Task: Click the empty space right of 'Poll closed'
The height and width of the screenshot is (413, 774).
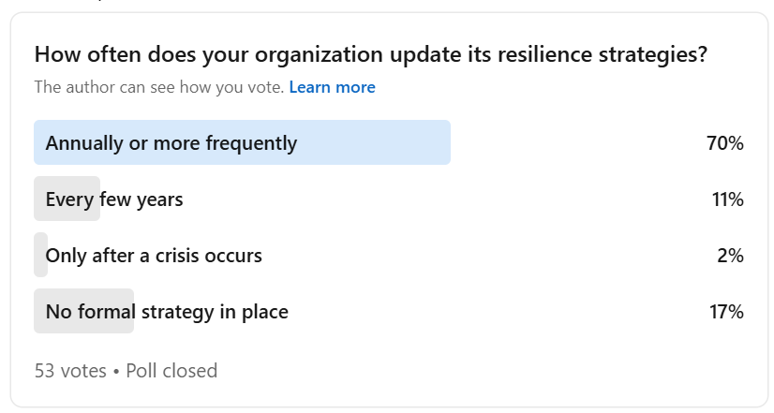Action: 469,370
